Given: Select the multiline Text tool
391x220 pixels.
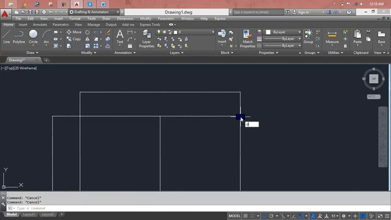Looking at the screenshot, I should pos(120,37).
